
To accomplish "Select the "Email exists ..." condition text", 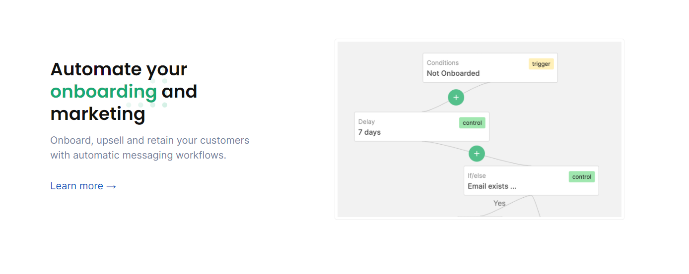I will click(491, 186).
